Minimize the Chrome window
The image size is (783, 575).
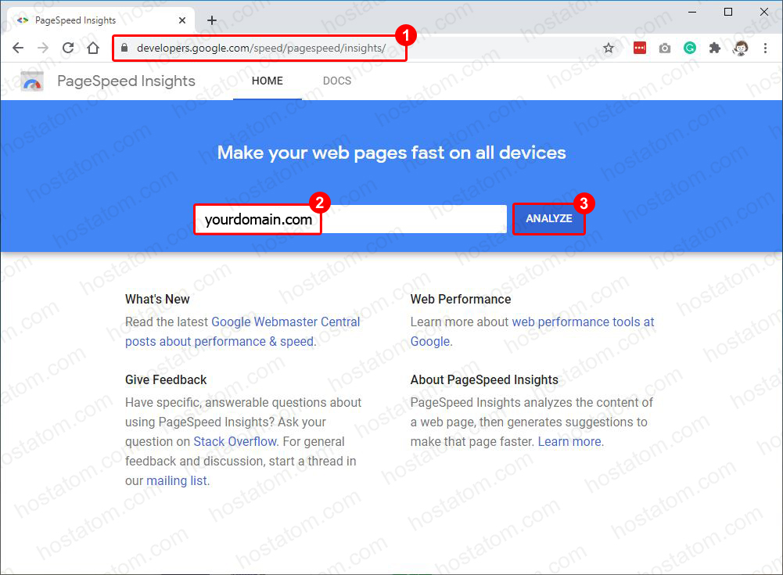pos(692,12)
